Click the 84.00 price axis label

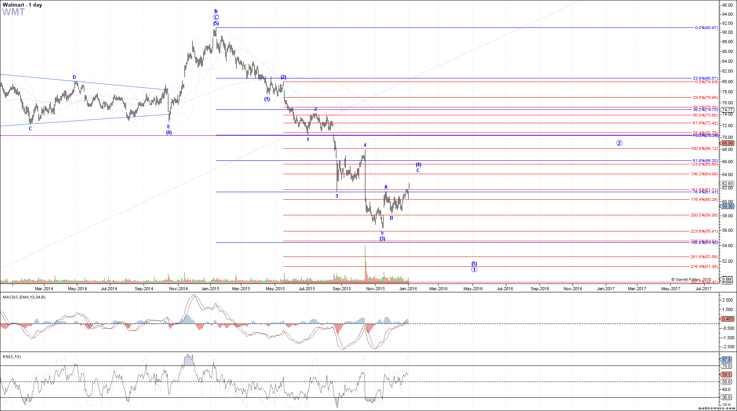728,61
